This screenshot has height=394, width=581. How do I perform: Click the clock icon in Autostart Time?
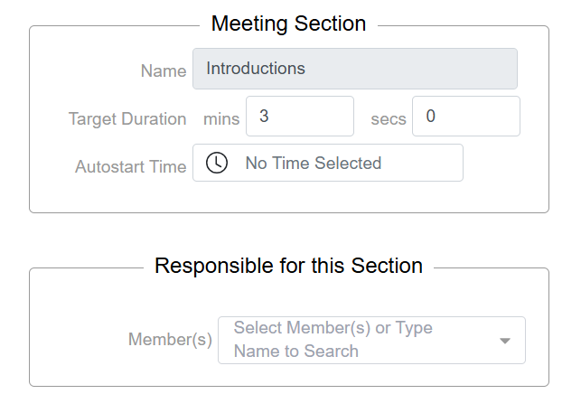click(217, 164)
